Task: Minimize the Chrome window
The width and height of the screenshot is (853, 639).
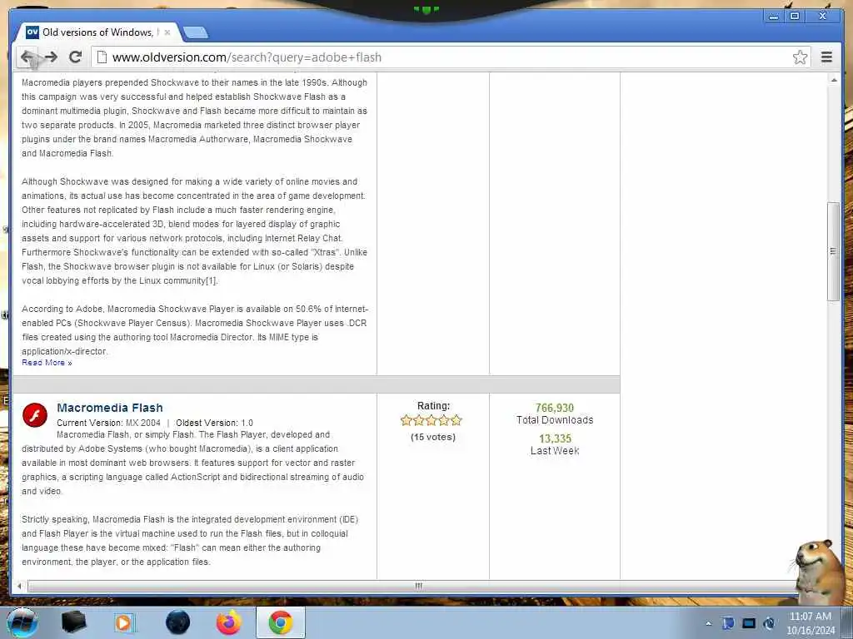Action: click(773, 17)
